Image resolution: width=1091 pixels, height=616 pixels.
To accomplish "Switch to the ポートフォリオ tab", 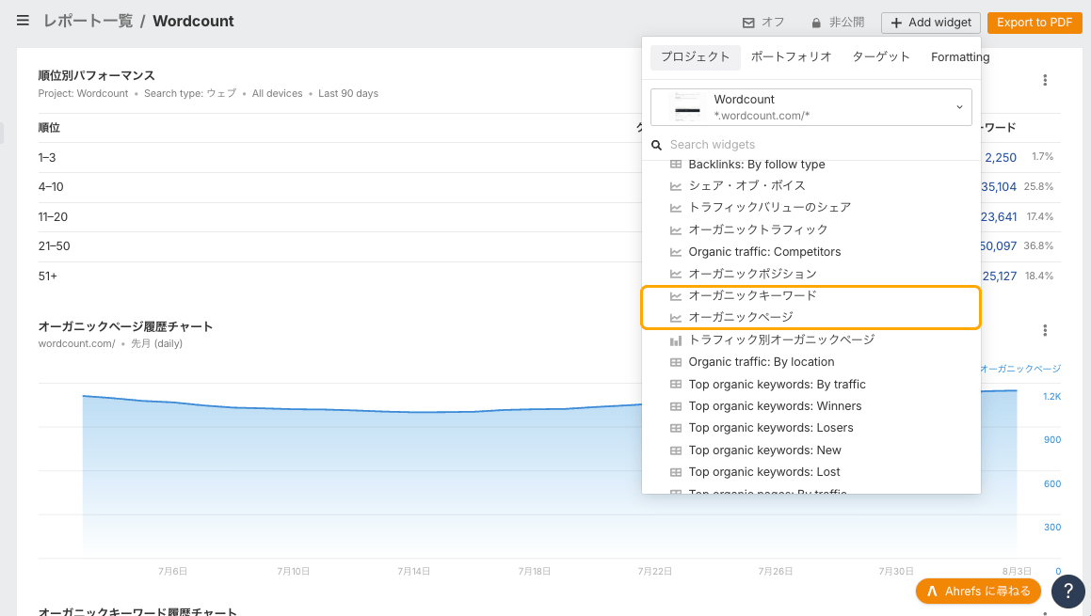I will pos(791,57).
